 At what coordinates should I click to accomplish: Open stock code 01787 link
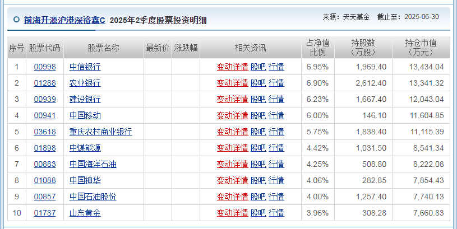coord(45,213)
